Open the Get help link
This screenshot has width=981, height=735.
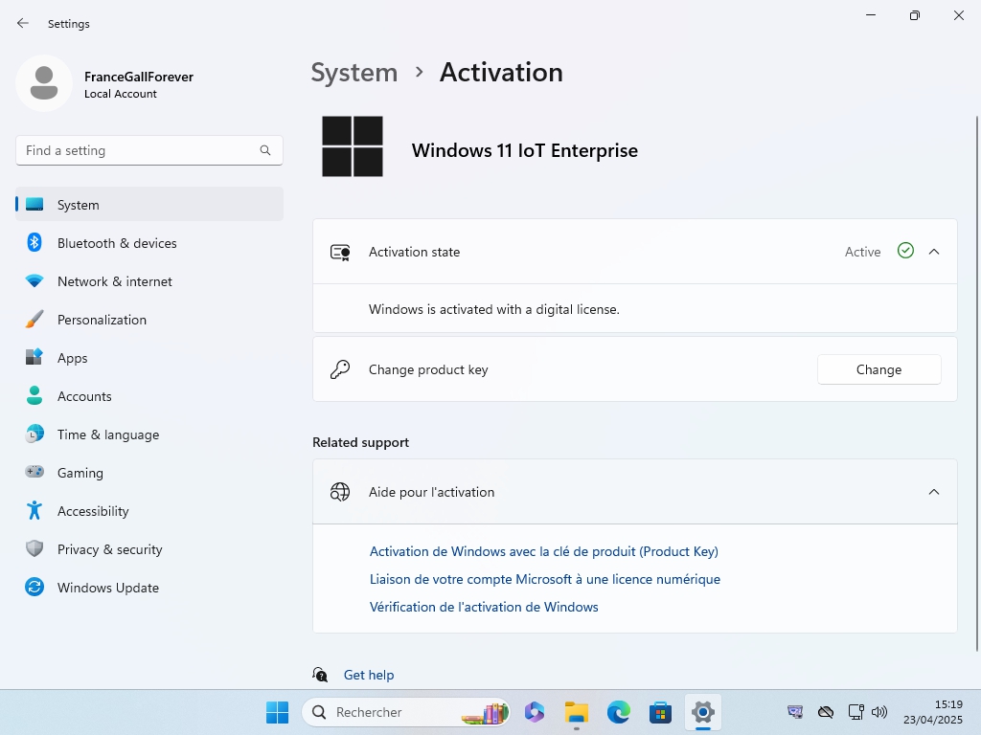pyautogui.click(x=369, y=675)
